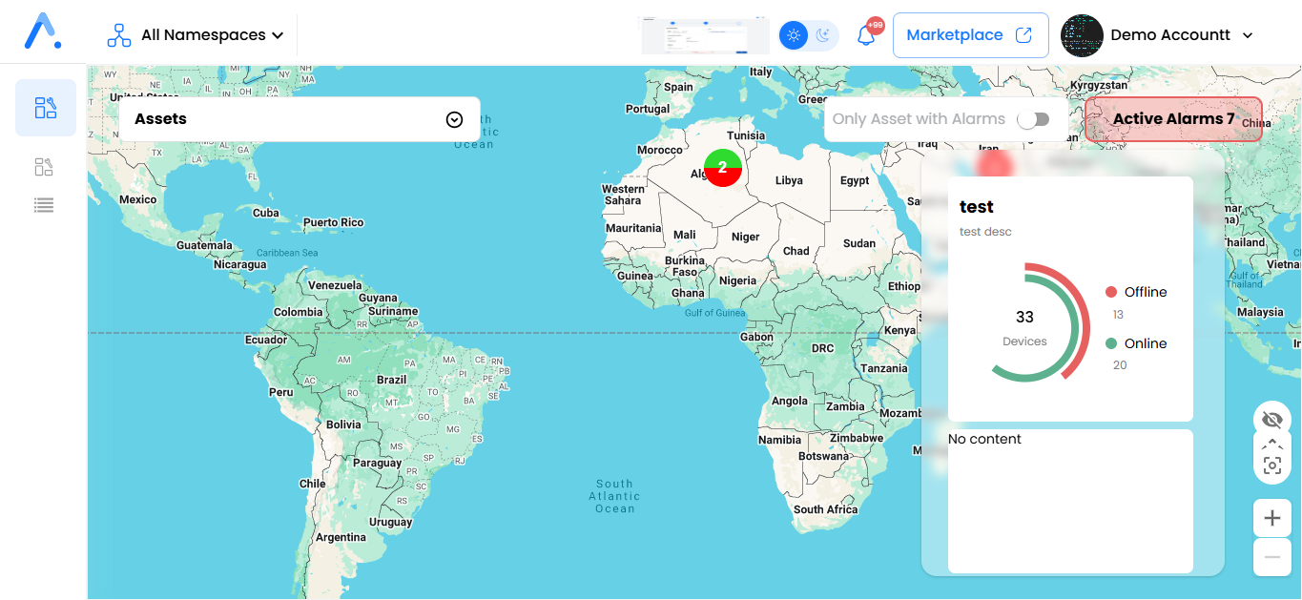Click the hide-assets eye icon on the map
1302x600 pixels.
pyautogui.click(x=1272, y=420)
